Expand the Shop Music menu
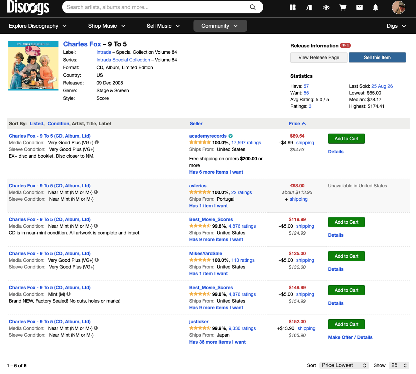Viewport: 416px width, 374px height. pos(107,26)
